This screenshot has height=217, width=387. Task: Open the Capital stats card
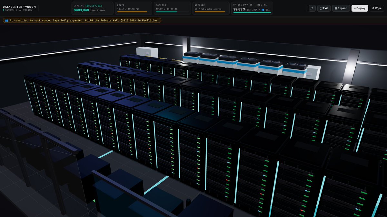93,8
